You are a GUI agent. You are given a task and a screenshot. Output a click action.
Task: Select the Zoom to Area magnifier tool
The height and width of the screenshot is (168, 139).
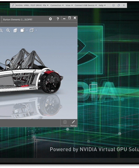8,31
